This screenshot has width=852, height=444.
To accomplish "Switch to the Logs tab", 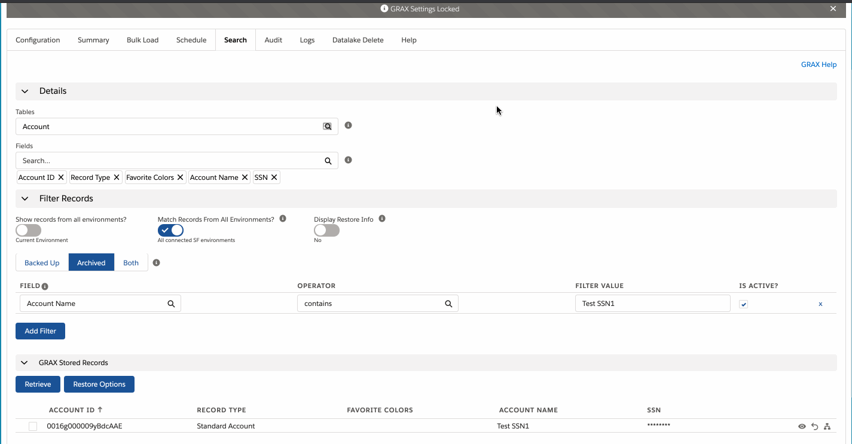I will pos(307,40).
